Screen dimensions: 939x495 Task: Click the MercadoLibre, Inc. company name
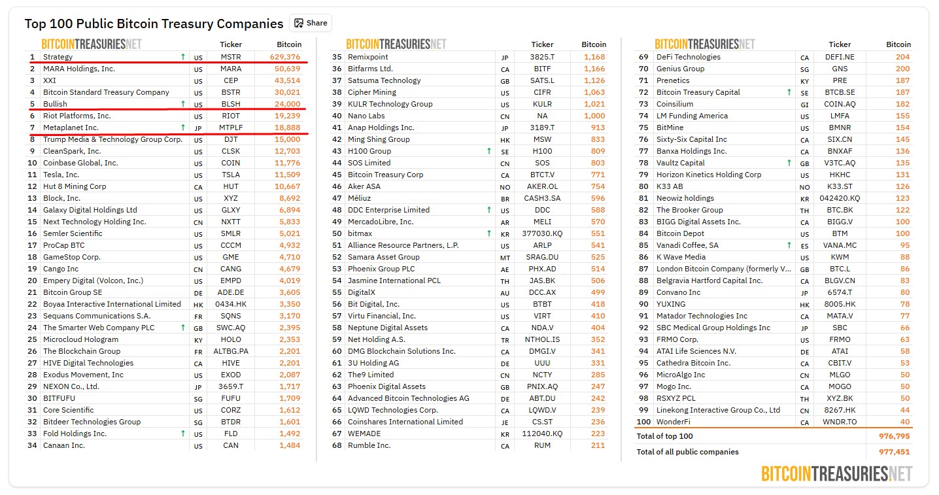(x=381, y=222)
